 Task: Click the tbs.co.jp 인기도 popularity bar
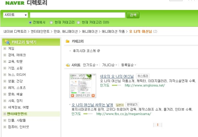click(88, 114)
